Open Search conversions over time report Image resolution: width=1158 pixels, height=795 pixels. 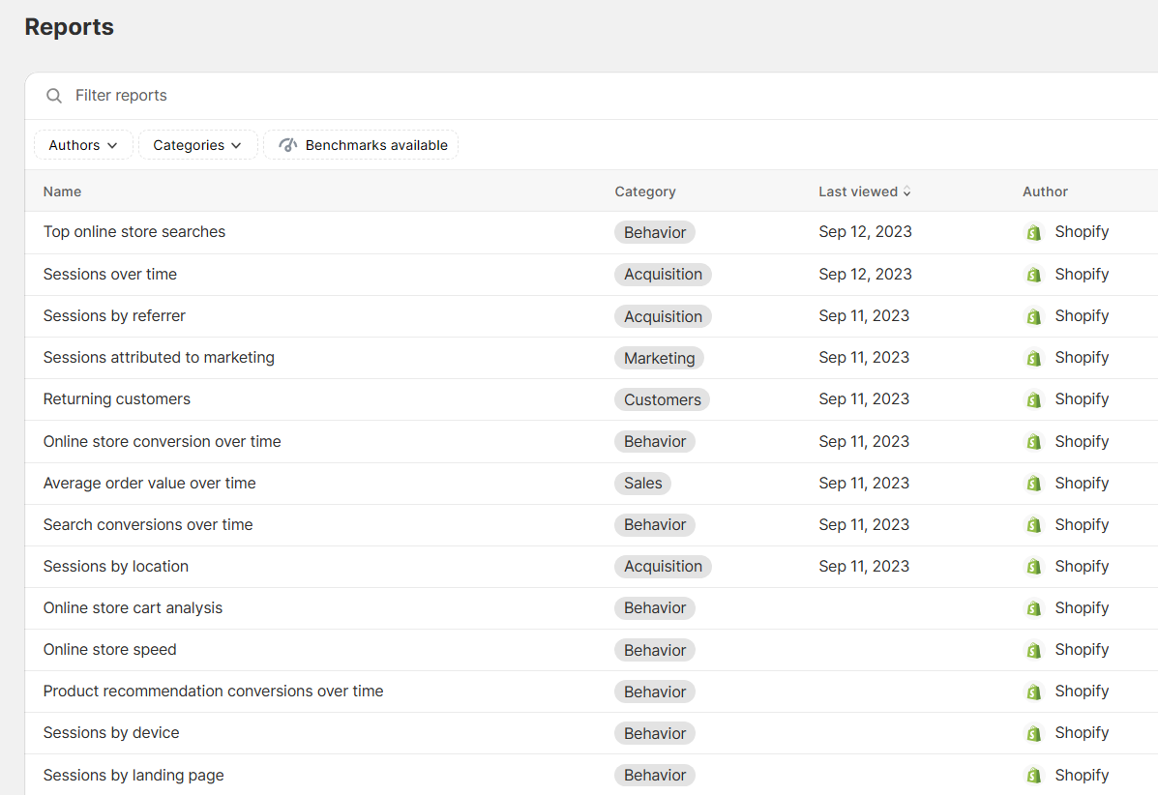tap(148, 525)
